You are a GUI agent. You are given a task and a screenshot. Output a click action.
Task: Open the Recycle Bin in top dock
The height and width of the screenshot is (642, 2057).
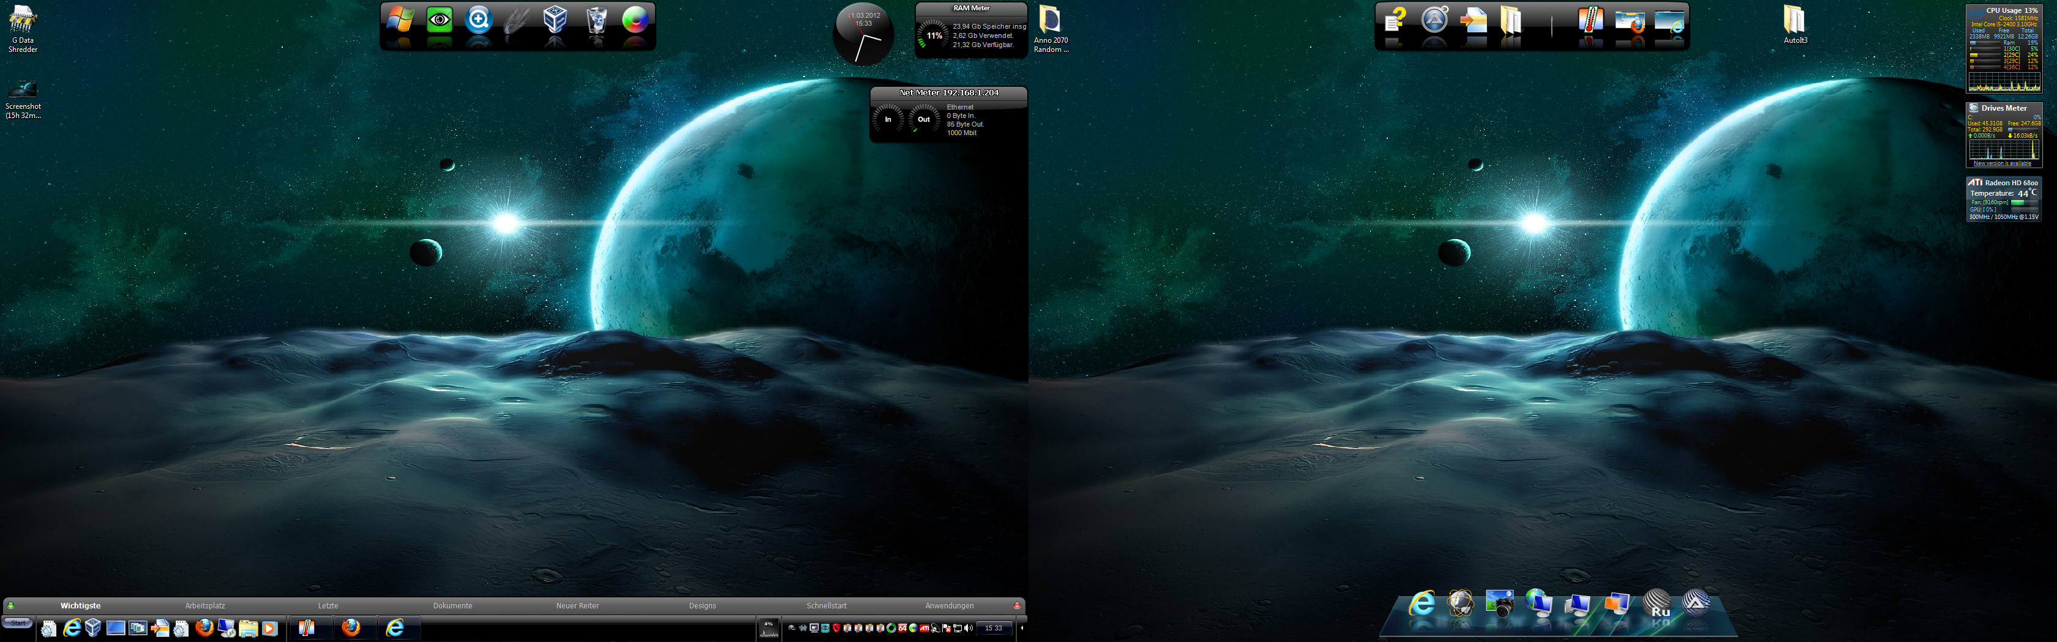(x=596, y=20)
